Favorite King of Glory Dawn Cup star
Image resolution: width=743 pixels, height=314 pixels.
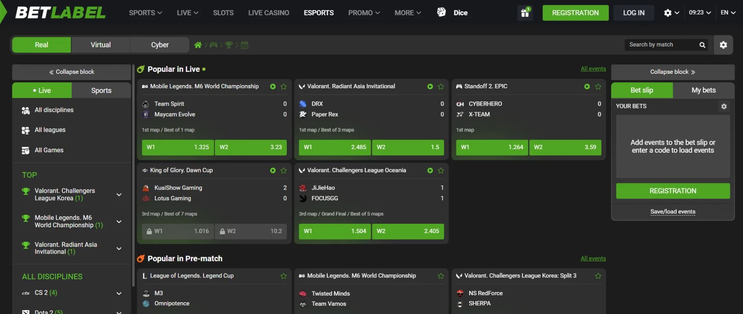point(284,170)
